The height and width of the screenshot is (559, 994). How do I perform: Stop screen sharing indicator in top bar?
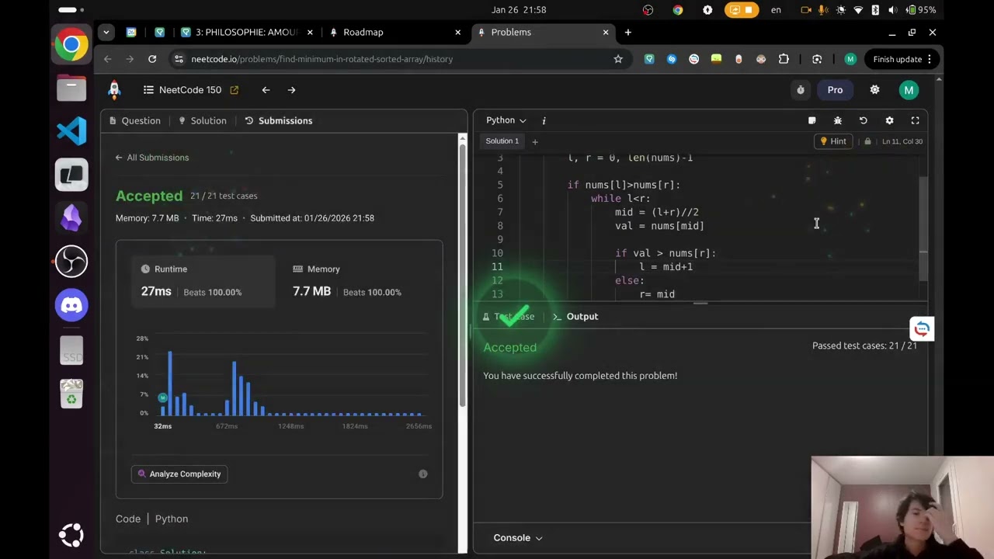click(x=742, y=10)
